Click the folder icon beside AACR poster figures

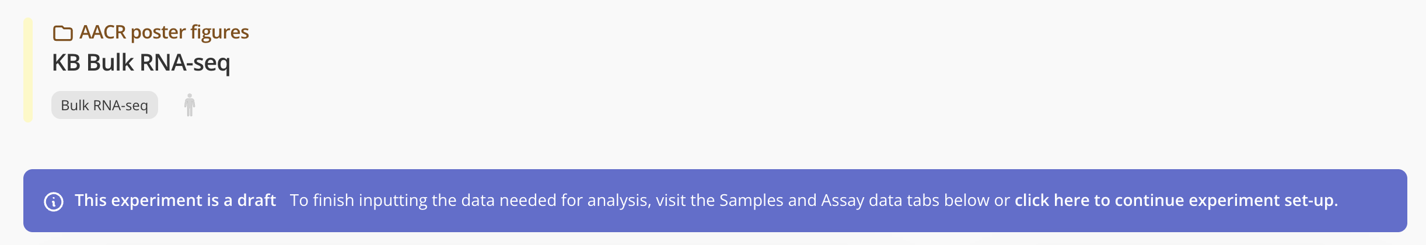[62, 33]
